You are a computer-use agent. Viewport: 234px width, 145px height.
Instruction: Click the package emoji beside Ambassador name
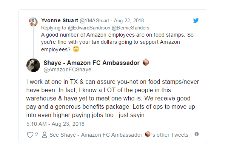click(x=146, y=62)
